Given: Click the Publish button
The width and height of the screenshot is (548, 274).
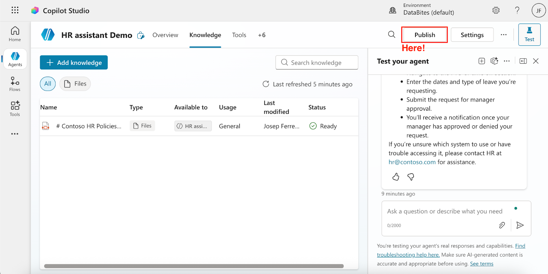Looking at the screenshot, I should point(425,35).
